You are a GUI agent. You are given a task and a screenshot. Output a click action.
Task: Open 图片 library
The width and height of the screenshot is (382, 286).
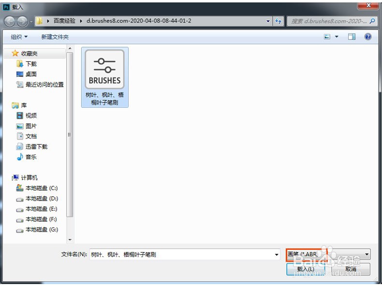[31, 126]
